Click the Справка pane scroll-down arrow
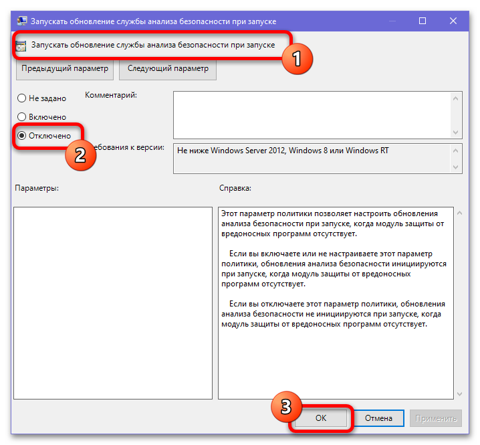The height and width of the screenshot is (445, 480). [x=459, y=394]
